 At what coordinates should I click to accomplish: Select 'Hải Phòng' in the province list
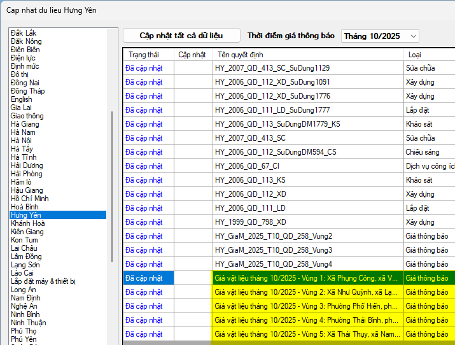click(27, 174)
